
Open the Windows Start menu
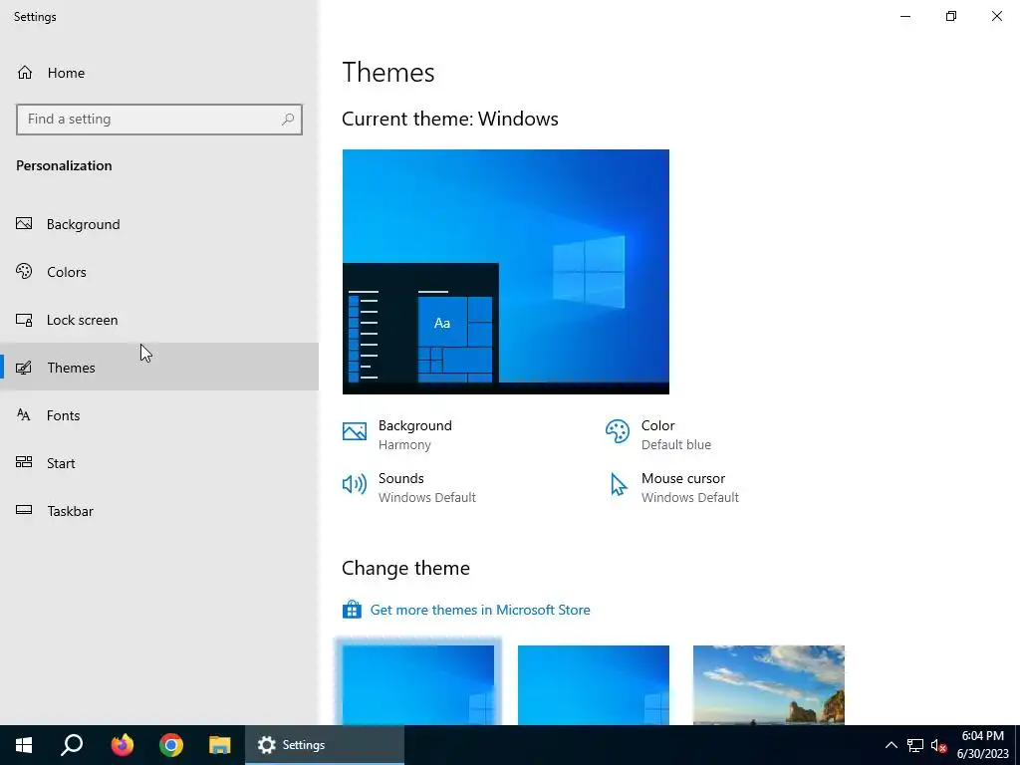pos(24,745)
